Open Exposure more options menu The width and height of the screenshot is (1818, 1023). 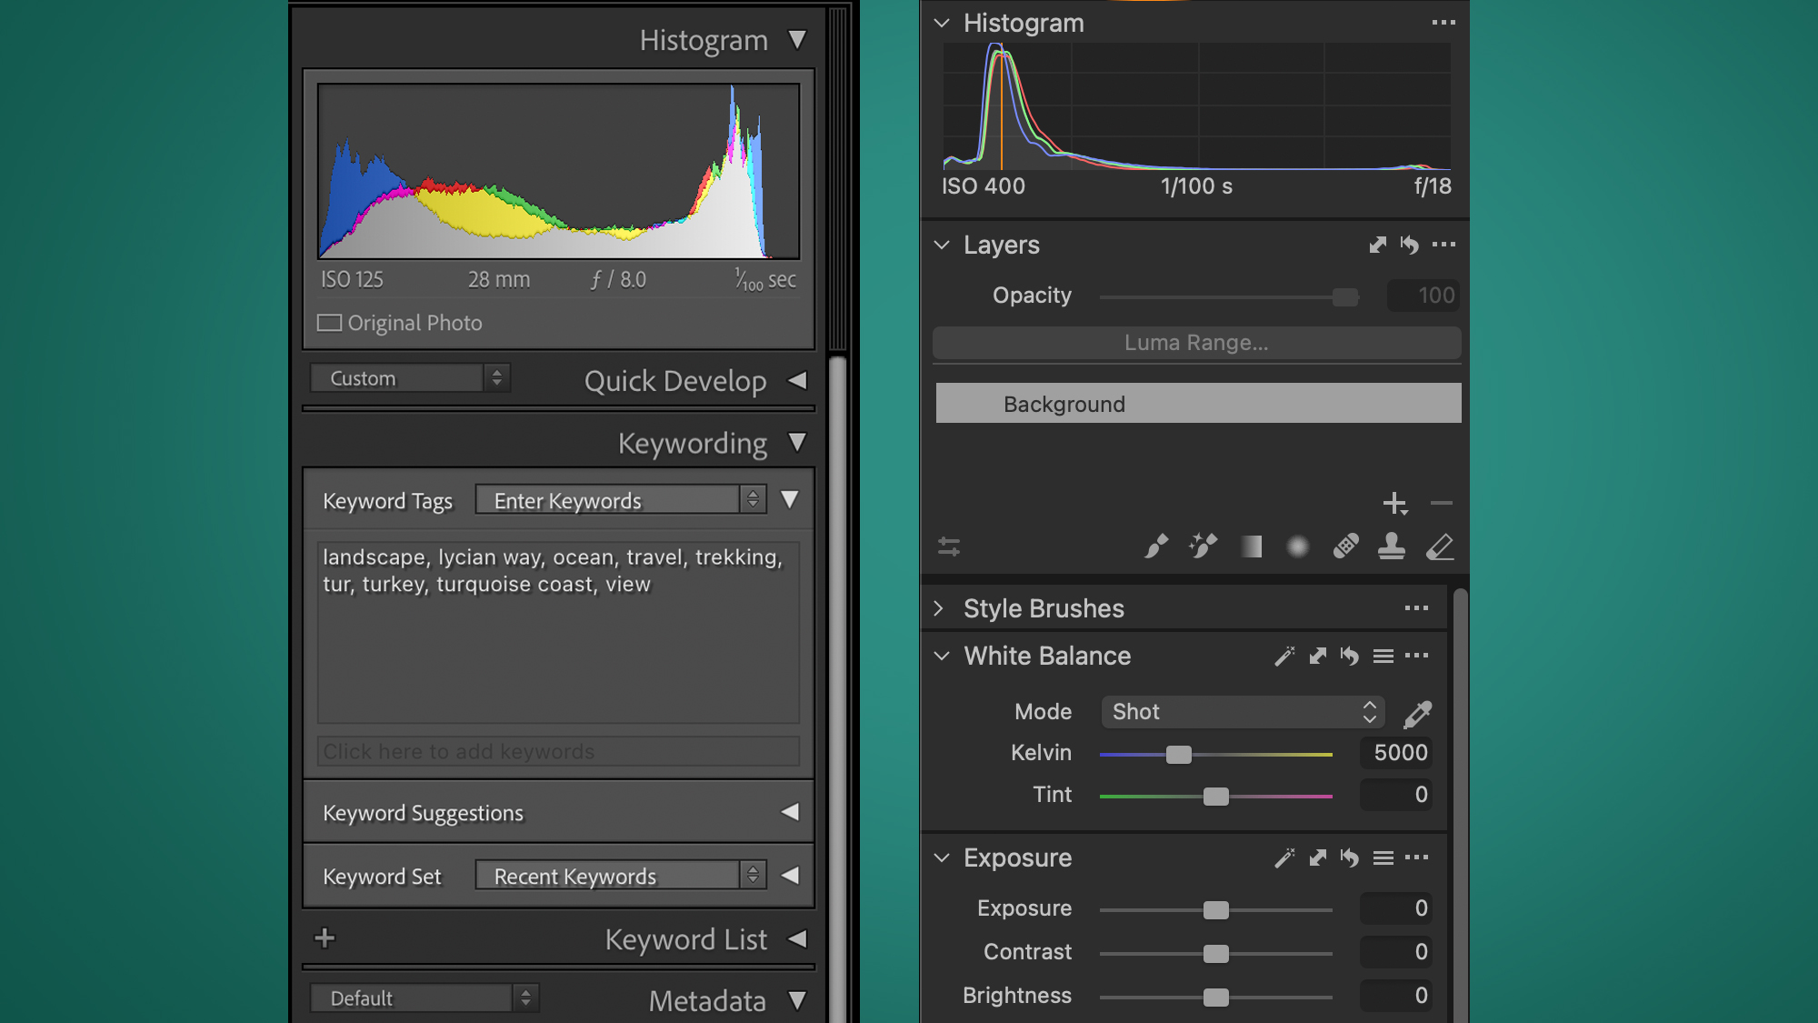click(x=1416, y=858)
